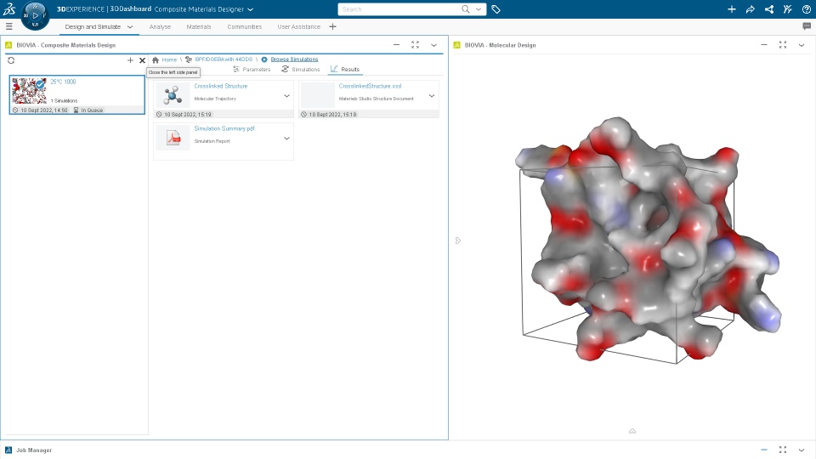Viewport: 816px width, 459px height.
Task: Open the Parameters tab
Action: tap(252, 69)
